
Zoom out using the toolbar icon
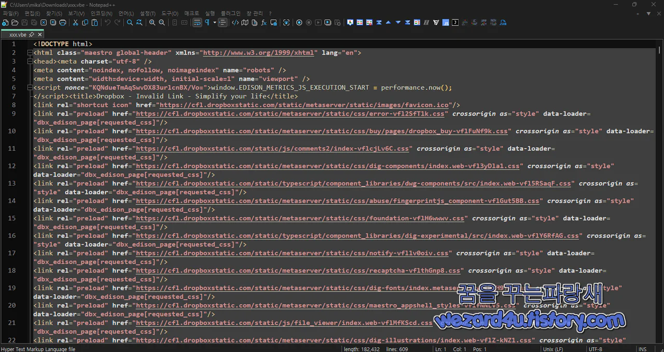click(x=162, y=23)
